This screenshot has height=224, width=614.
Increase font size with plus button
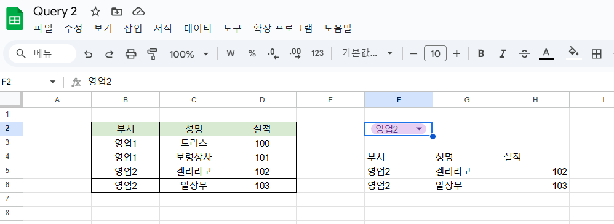[x=457, y=53]
